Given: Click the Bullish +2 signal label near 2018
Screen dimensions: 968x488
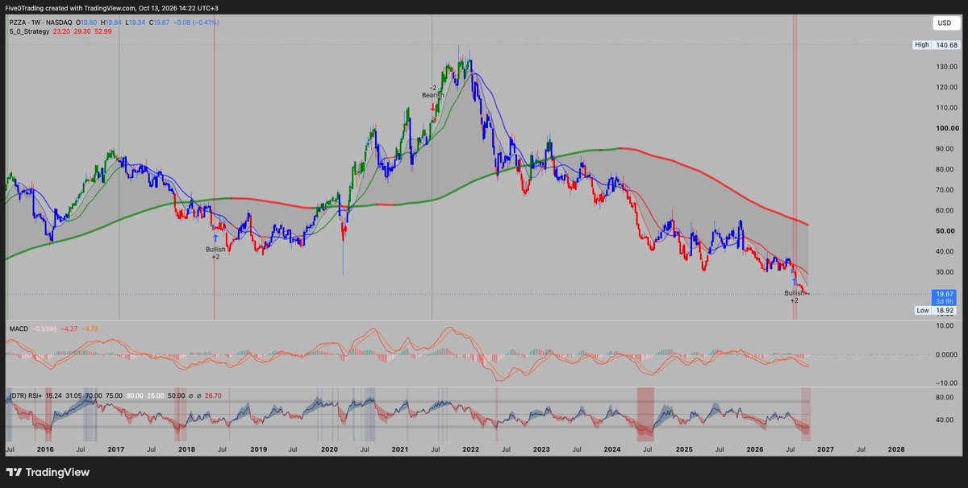Looking at the screenshot, I should coord(215,253).
